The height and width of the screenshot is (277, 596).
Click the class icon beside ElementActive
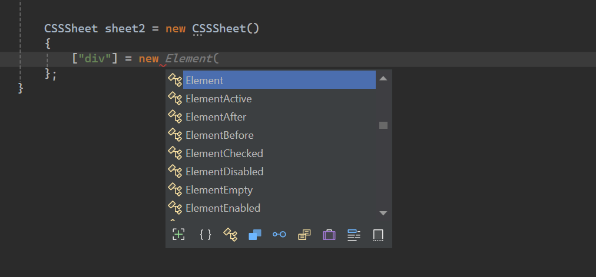[175, 99]
